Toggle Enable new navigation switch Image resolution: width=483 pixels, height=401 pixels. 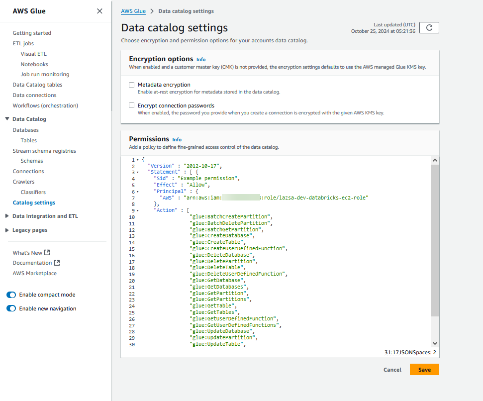(11, 308)
